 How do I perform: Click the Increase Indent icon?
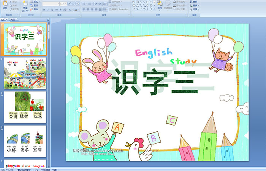tap(100, 4)
